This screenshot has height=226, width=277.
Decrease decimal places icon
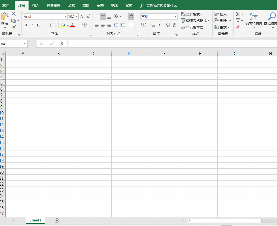click(x=174, y=25)
